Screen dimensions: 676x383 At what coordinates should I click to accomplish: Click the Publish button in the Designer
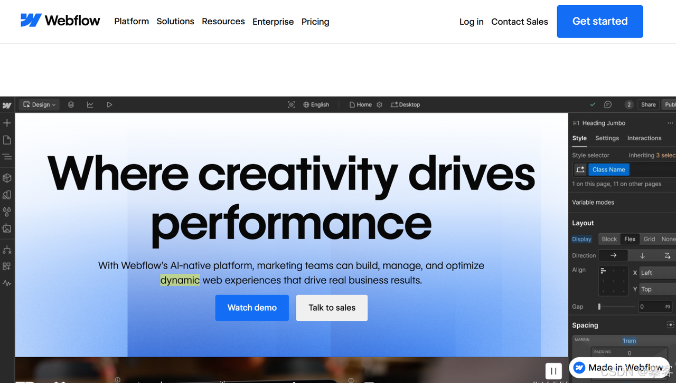[x=669, y=104]
